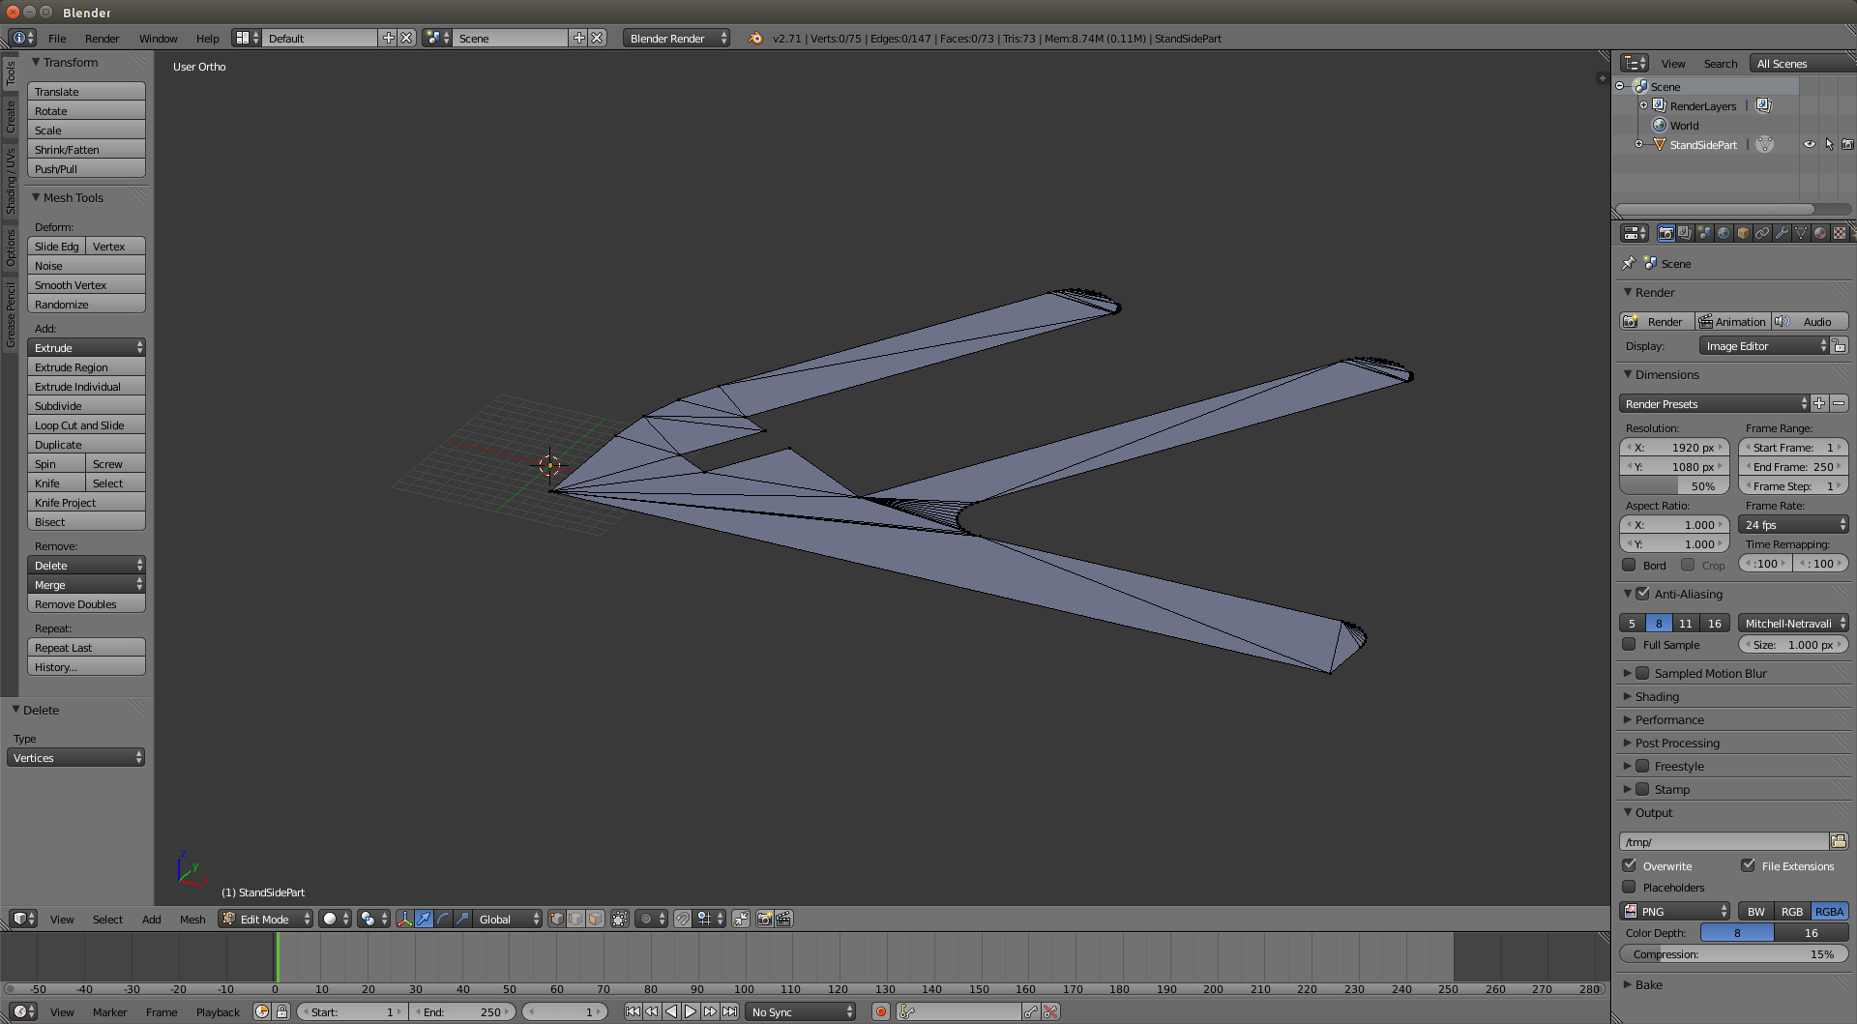This screenshot has height=1024, width=1857.
Task: Disable the Anti-Aliasing checkbox
Action: tap(1642, 594)
